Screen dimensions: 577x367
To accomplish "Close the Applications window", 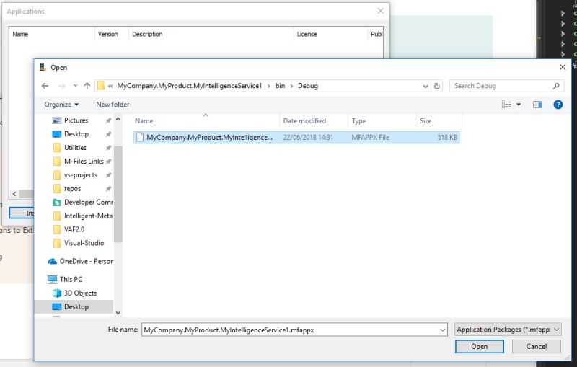I will click(381, 11).
